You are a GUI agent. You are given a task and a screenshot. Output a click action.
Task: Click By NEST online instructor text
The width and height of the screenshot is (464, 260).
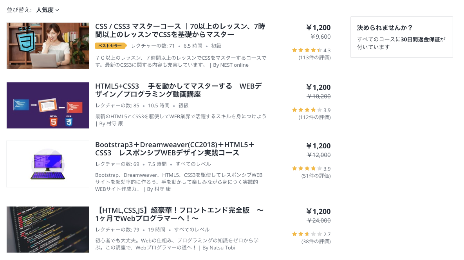pyautogui.click(x=231, y=65)
